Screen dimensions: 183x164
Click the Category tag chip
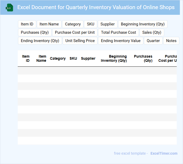pyautogui.click(x=73, y=24)
